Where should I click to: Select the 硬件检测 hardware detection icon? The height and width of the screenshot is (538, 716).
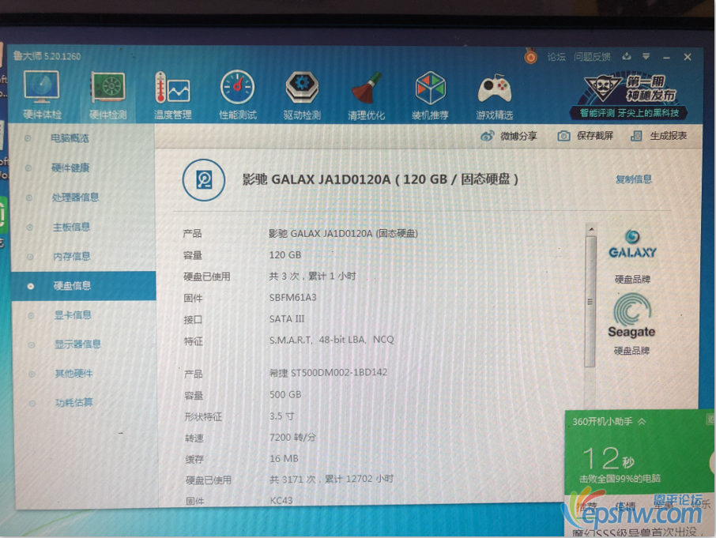point(107,95)
